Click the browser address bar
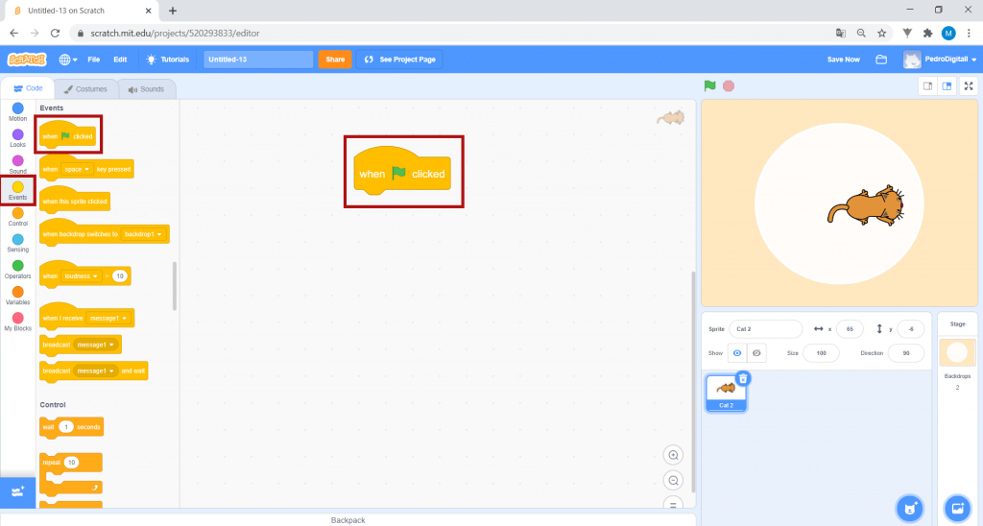Image resolution: width=983 pixels, height=526 pixels. pyautogui.click(x=451, y=34)
